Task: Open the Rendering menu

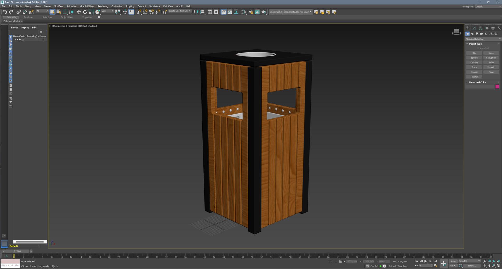Action: [x=103, y=6]
